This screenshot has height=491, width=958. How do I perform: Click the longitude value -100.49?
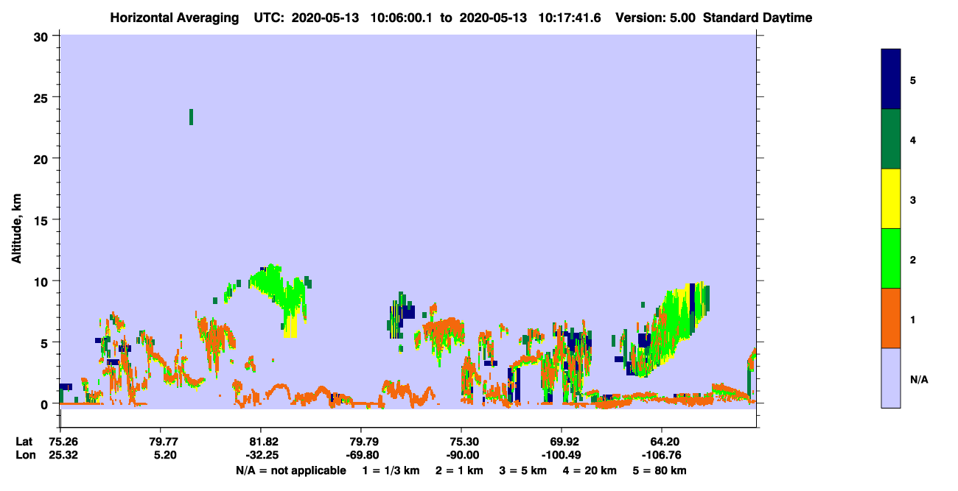562,455
